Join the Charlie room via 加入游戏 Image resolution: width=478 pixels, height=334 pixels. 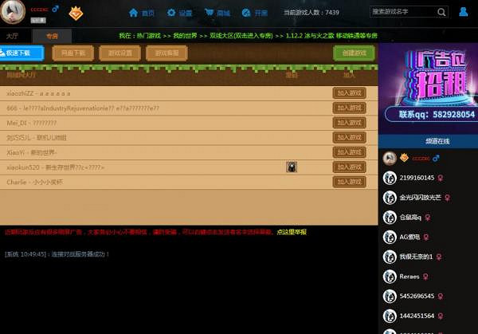click(349, 182)
